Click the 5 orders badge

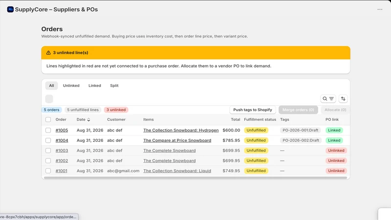point(52,110)
